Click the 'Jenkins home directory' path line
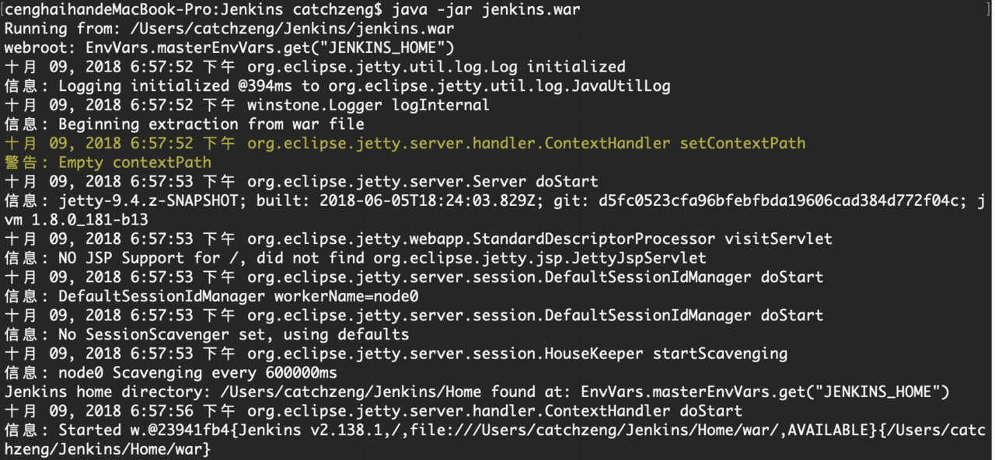 (x=477, y=392)
